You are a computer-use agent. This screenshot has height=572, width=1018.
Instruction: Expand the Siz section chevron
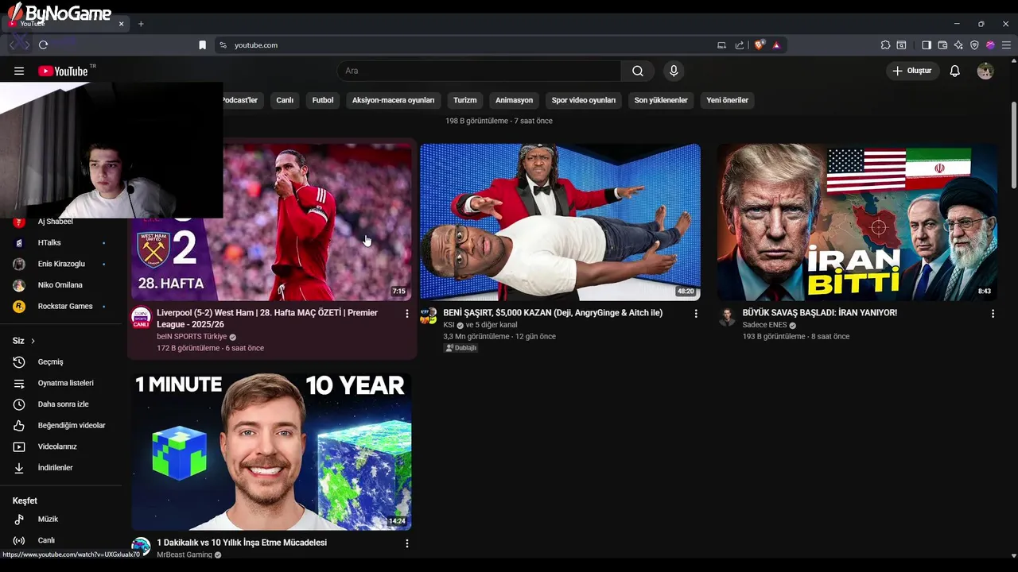click(33, 341)
